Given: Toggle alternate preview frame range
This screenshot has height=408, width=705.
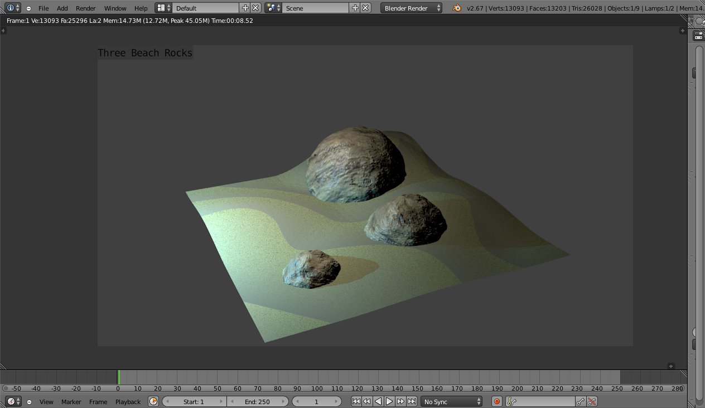Looking at the screenshot, I should coord(153,401).
